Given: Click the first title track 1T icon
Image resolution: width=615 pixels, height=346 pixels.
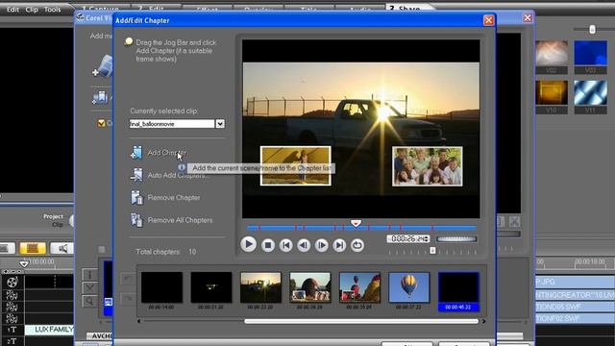Looking at the screenshot, I should tap(12, 330).
